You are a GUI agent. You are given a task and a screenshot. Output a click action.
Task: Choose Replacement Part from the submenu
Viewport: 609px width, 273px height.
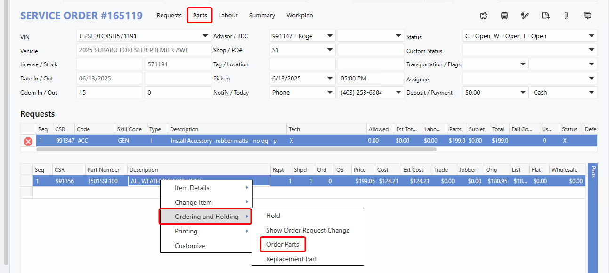(x=291, y=259)
